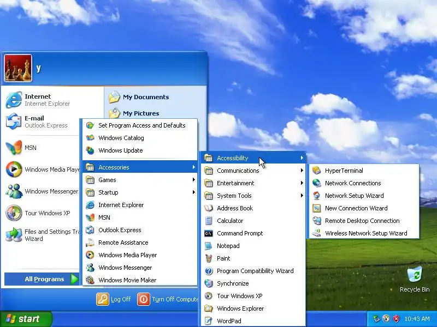Click the Outlook Express E-mail icon
This screenshot has width=437, height=327.
[x=14, y=121]
